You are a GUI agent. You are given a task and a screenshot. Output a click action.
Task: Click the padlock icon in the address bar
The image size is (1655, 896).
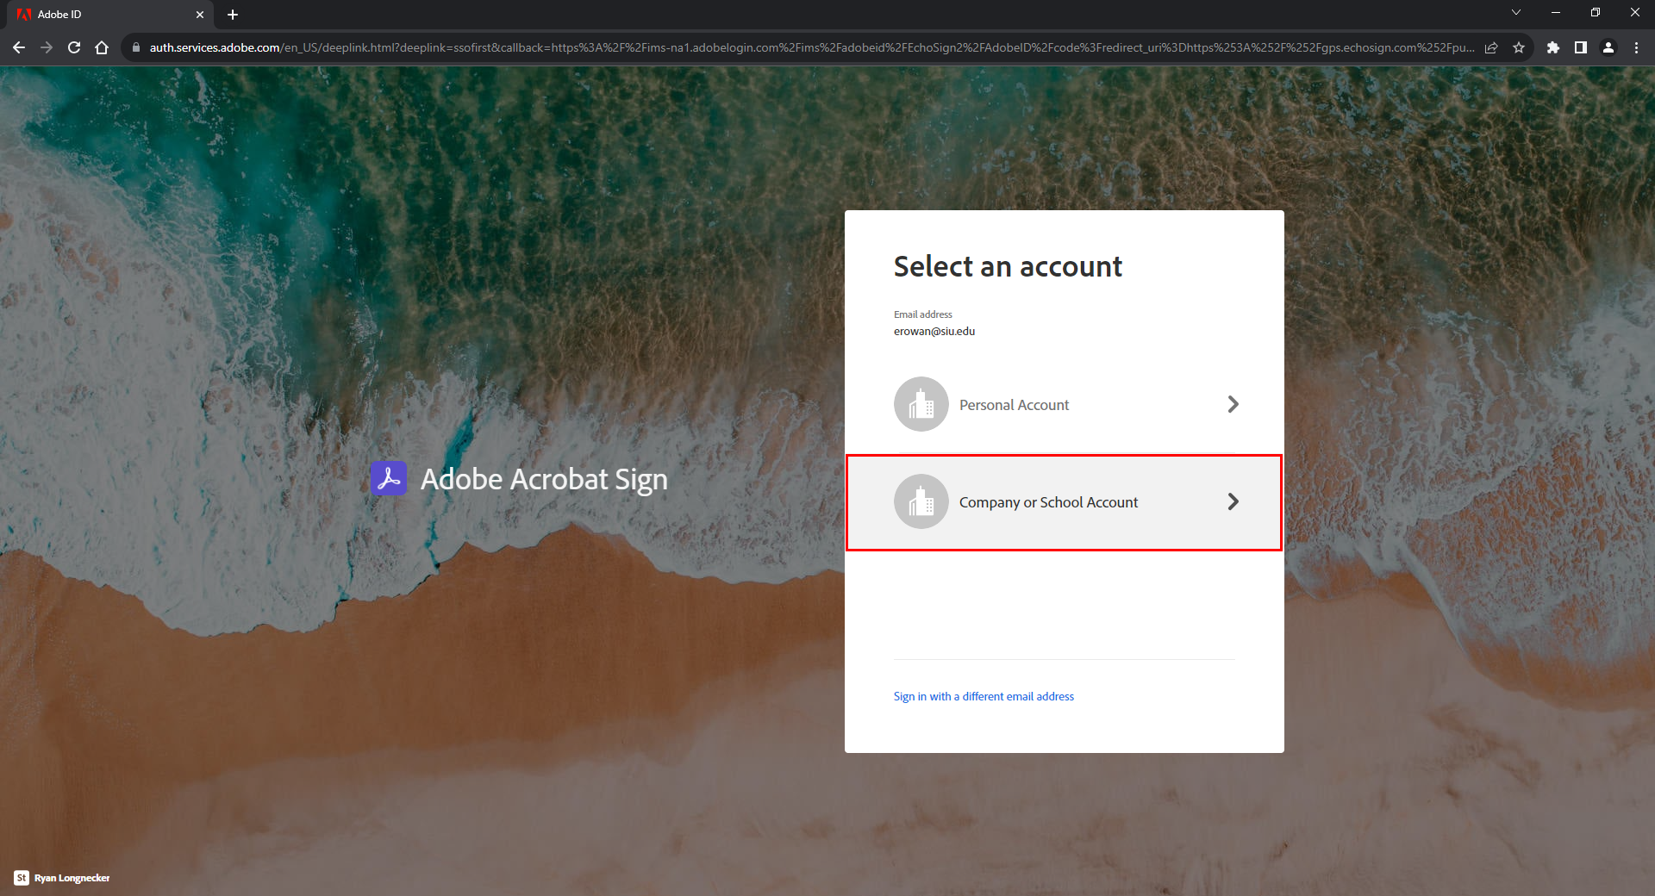click(136, 47)
